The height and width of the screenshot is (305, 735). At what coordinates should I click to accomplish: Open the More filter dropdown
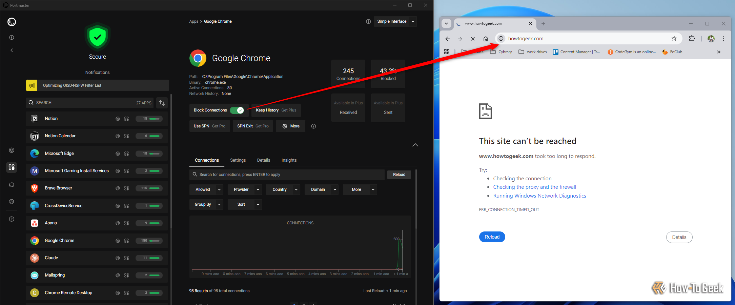360,189
